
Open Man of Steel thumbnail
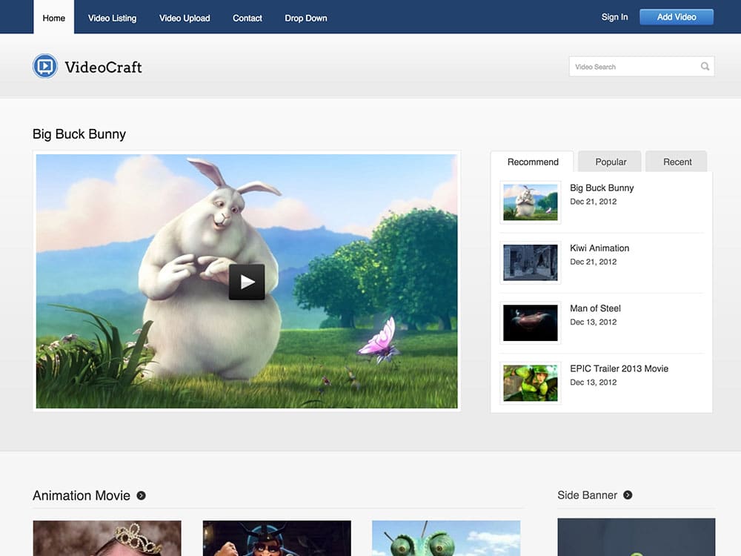[x=531, y=323]
